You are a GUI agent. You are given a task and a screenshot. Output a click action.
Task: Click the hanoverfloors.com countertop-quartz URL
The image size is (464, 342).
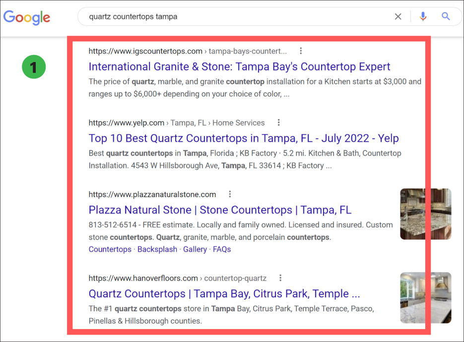click(x=178, y=278)
